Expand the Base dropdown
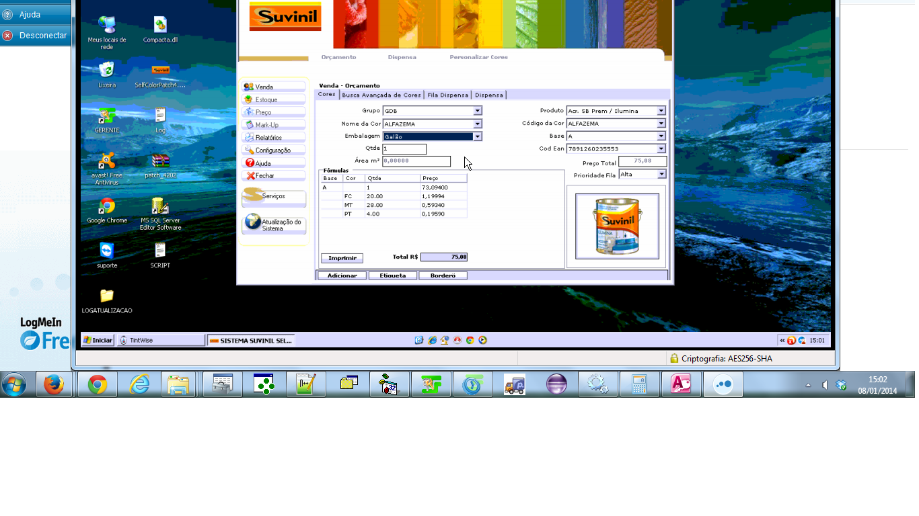This screenshot has height=516, width=919. pos(661,136)
